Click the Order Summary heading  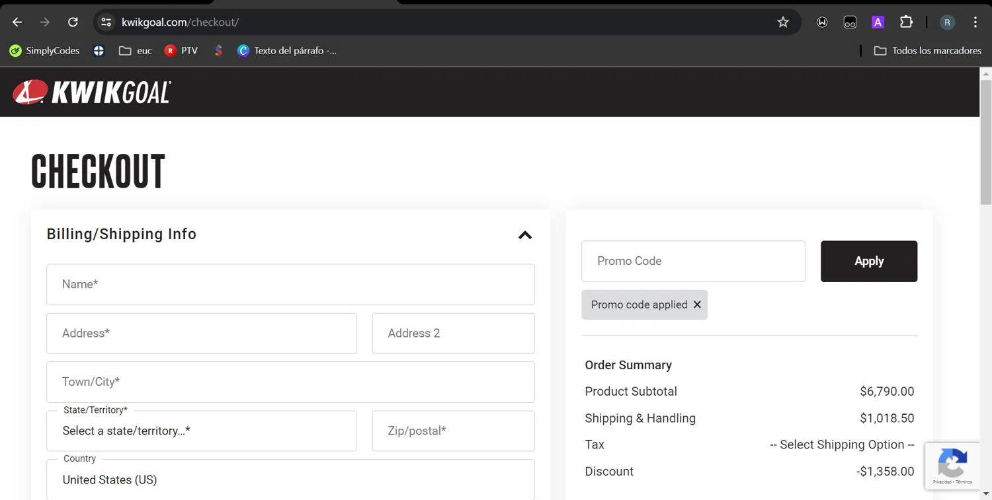coord(628,365)
